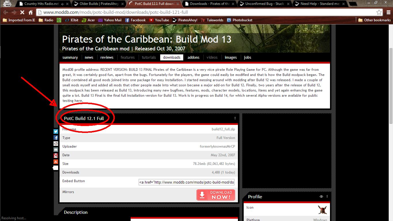This screenshot has height=221, width=393.
Task: Open the Chrome menu button
Action: pyautogui.click(x=388, y=12)
